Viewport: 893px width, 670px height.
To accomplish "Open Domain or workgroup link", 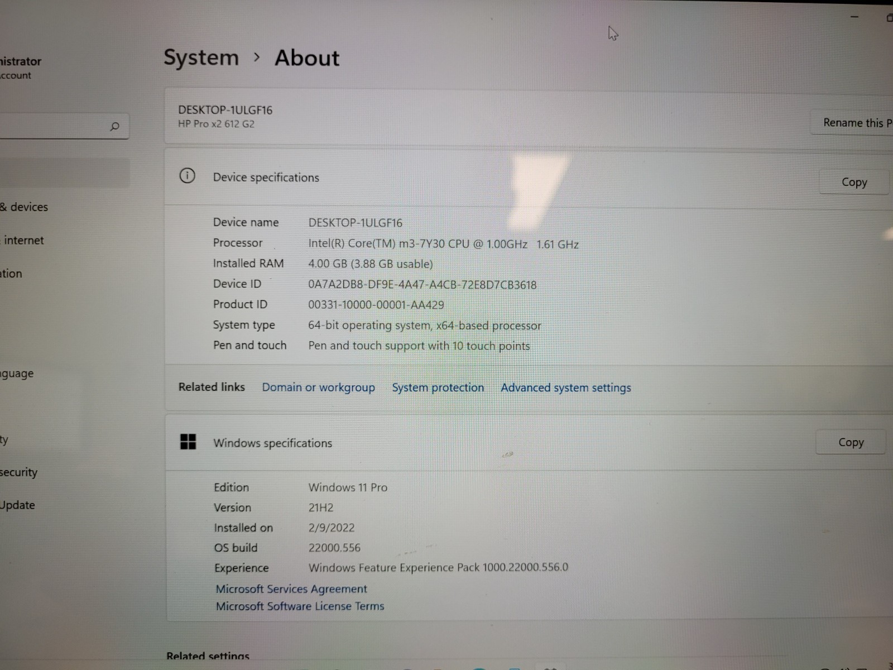I will [x=319, y=387].
